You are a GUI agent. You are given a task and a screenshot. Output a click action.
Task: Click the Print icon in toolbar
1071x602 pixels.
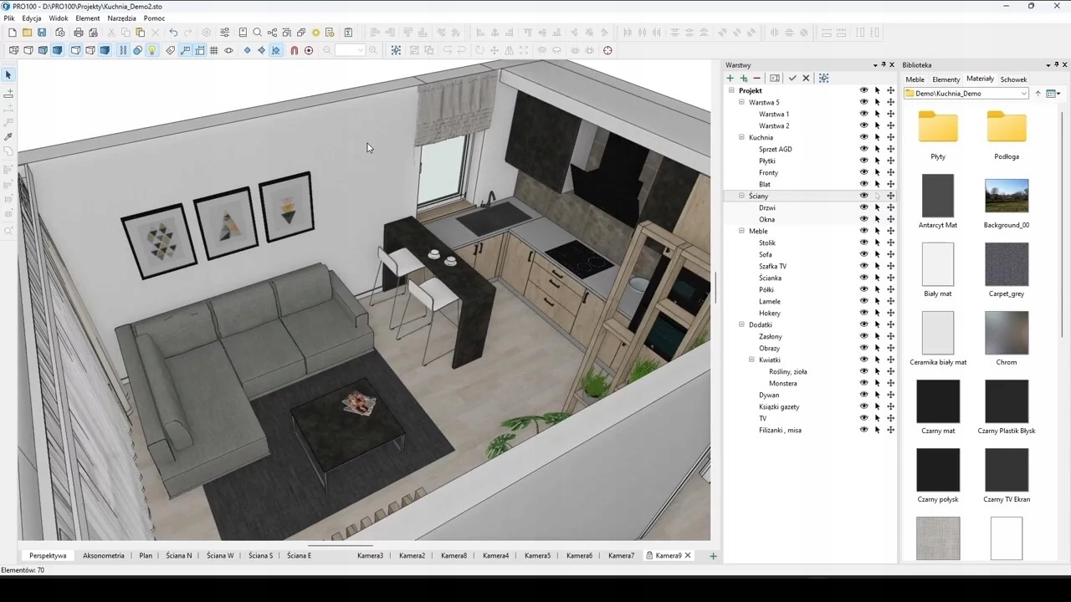point(79,33)
